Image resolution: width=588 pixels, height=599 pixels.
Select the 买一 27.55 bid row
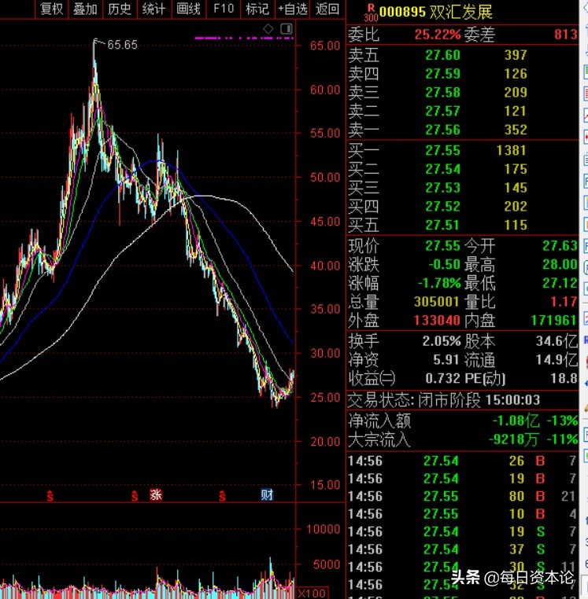point(462,150)
